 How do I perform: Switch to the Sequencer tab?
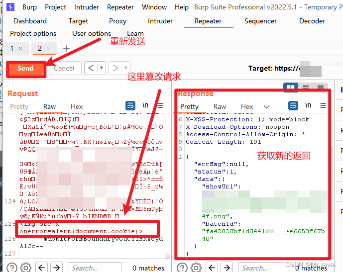[x=260, y=21]
